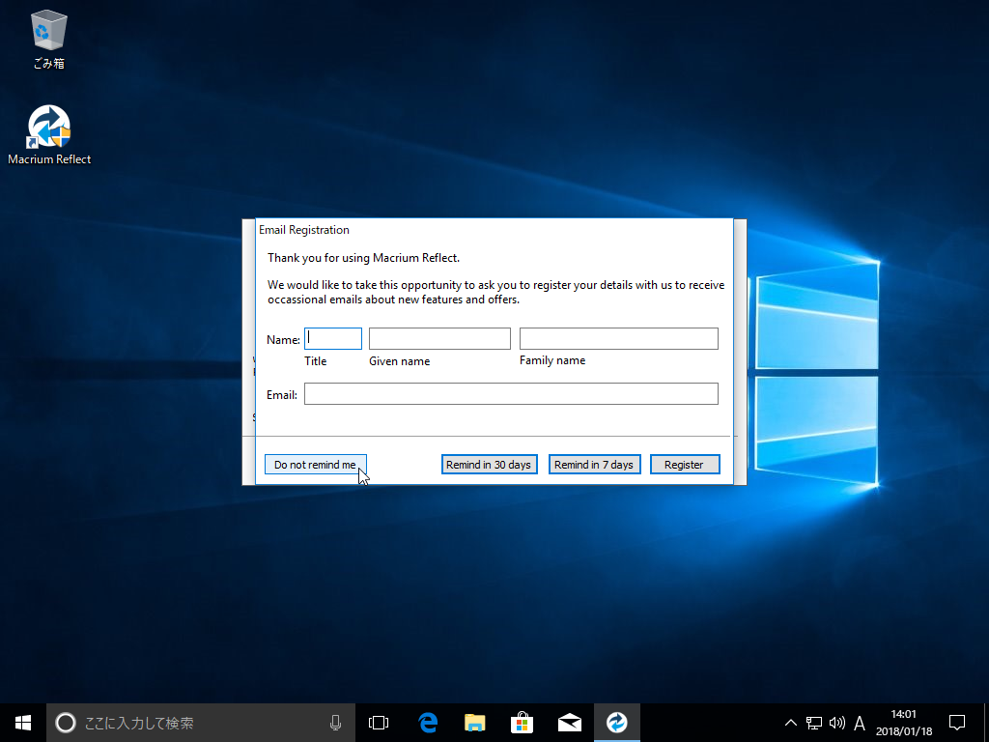The width and height of the screenshot is (989, 742).
Task: Open Task View from the taskbar
Action: [379, 723]
